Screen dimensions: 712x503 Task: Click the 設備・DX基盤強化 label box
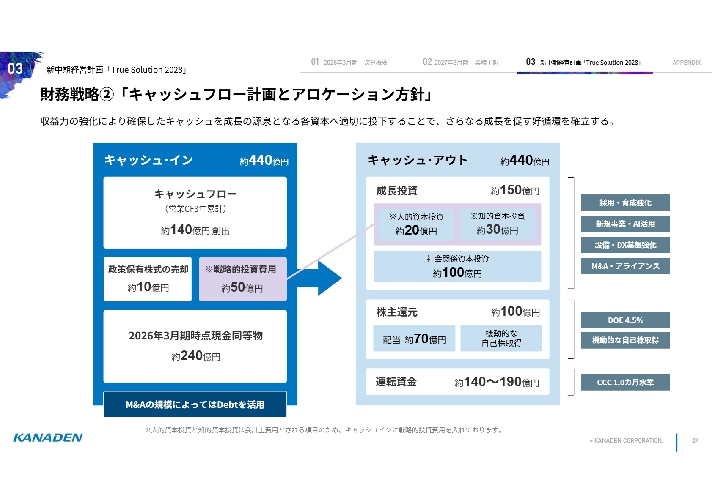[x=625, y=245]
